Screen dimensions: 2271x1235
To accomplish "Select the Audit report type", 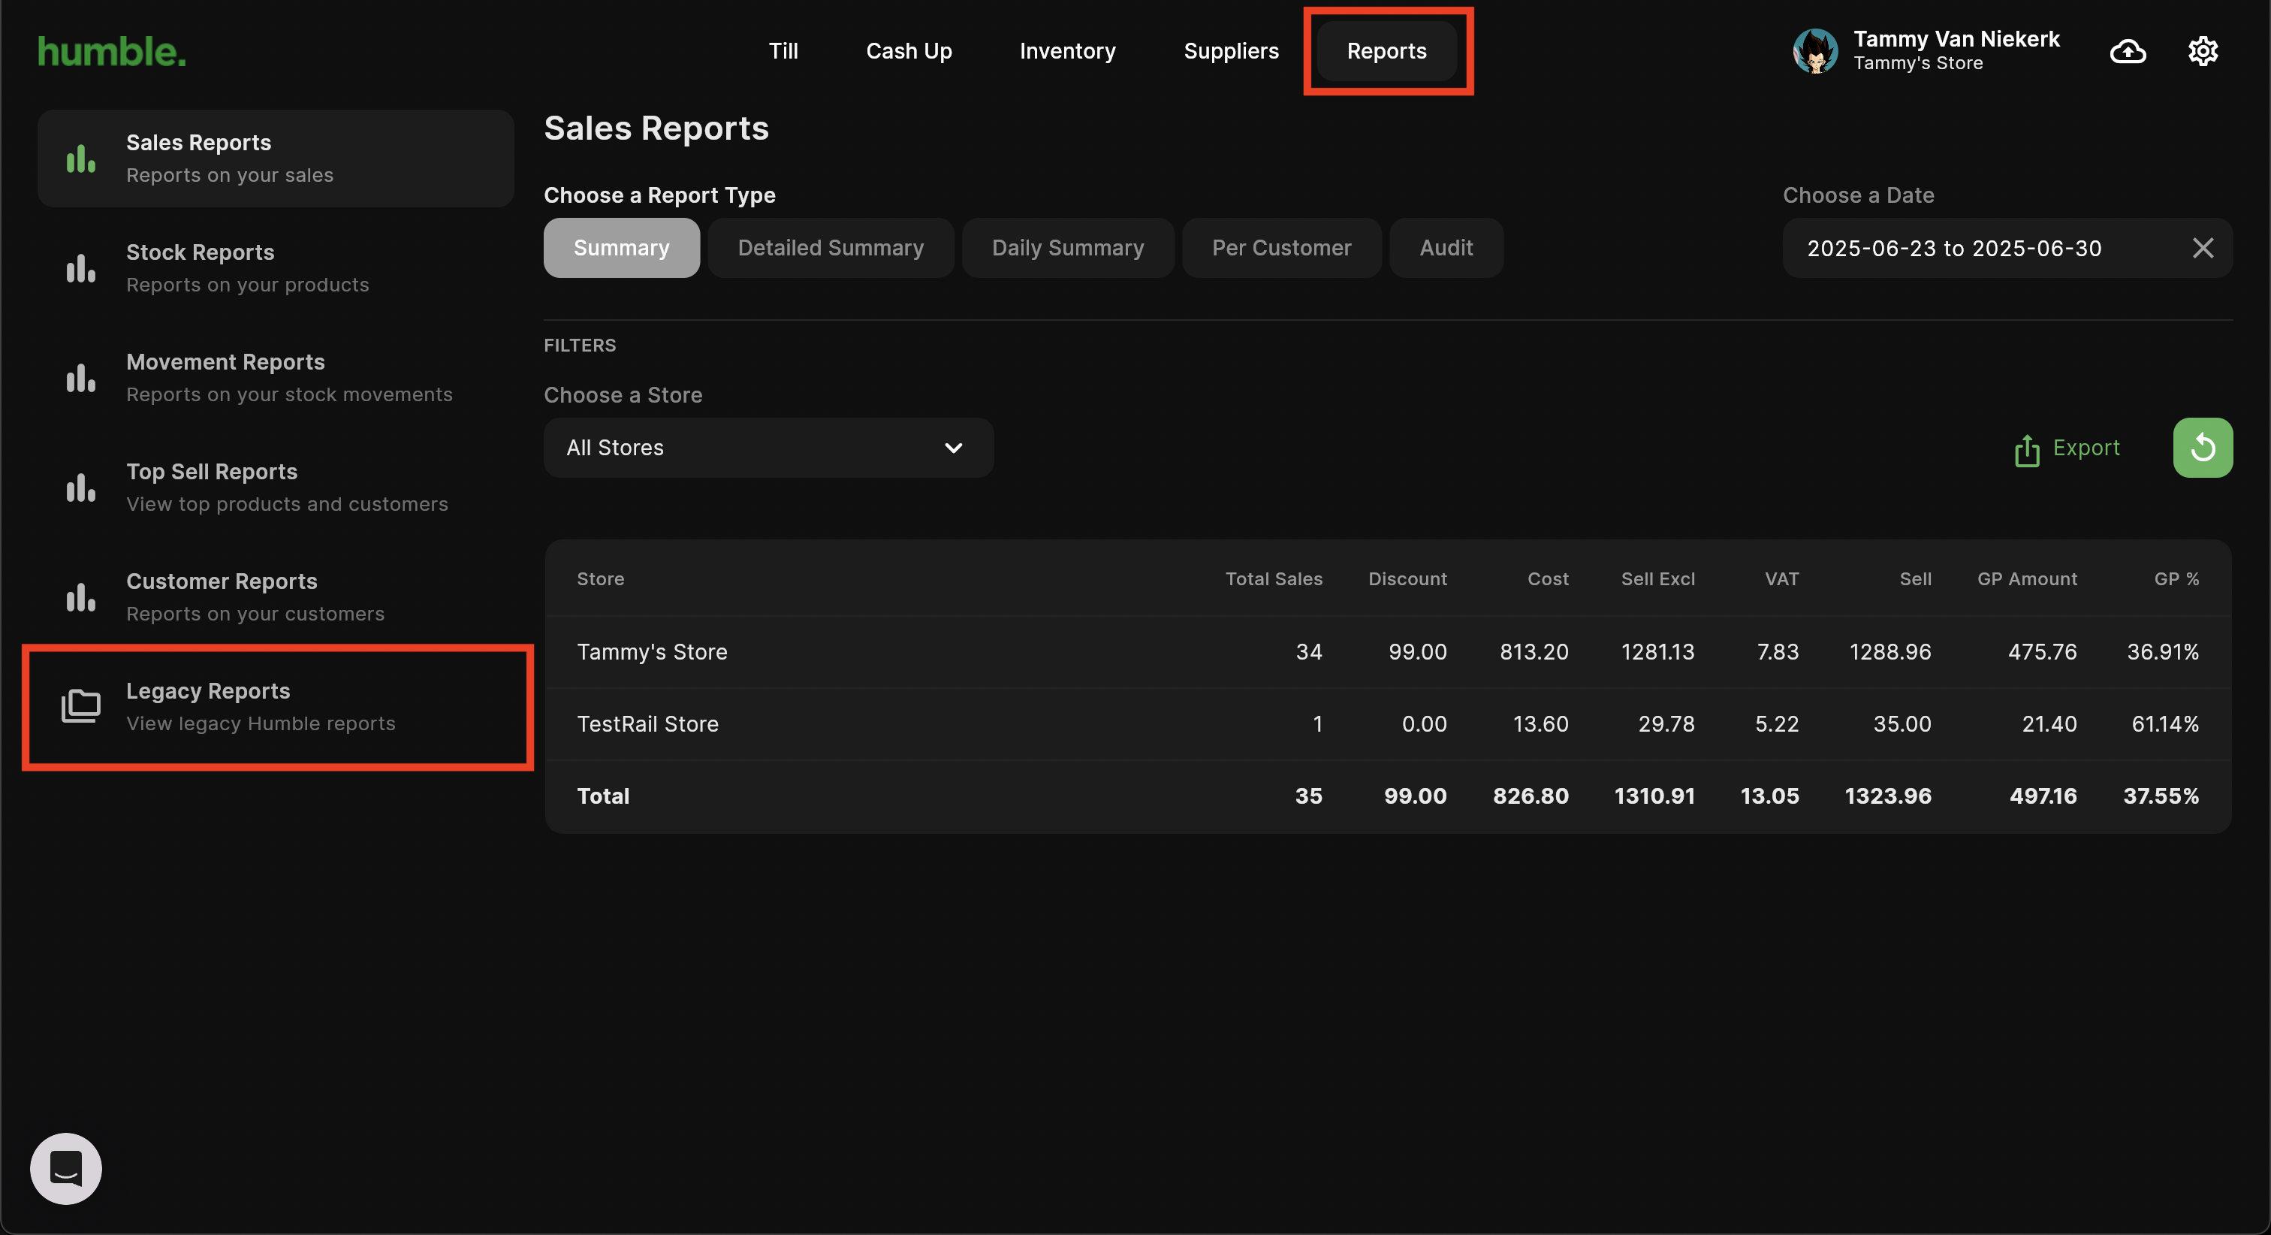I will [x=1446, y=248].
